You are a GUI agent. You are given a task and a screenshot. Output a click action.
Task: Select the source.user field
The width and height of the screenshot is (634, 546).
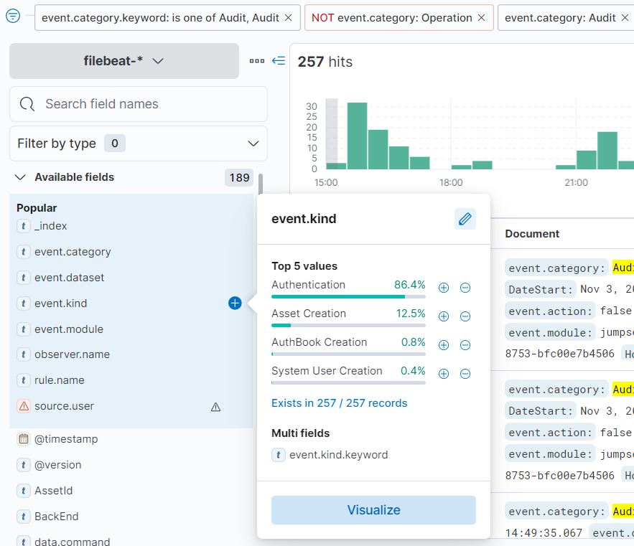pyautogui.click(x=64, y=406)
